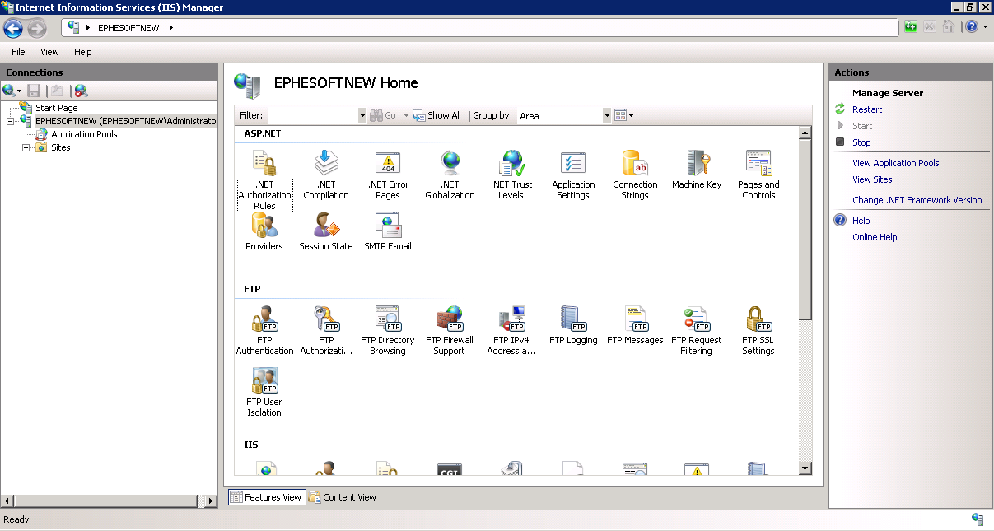The width and height of the screenshot is (994, 531).
Task: Open Application Settings feature
Action: pyautogui.click(x=573, y=175)
